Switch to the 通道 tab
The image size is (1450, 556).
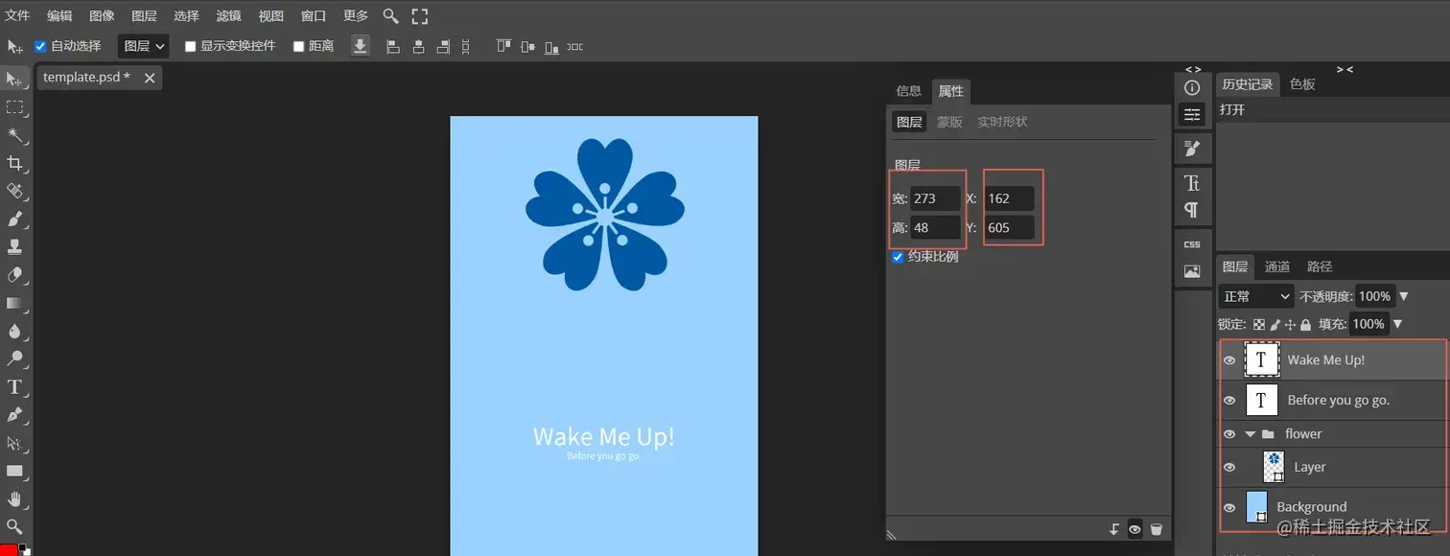pos(1276,266)
